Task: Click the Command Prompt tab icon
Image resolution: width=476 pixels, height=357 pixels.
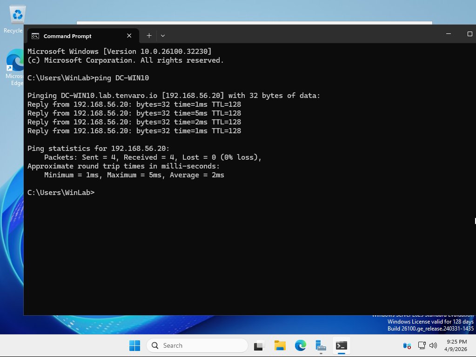Action: point(35,36)
